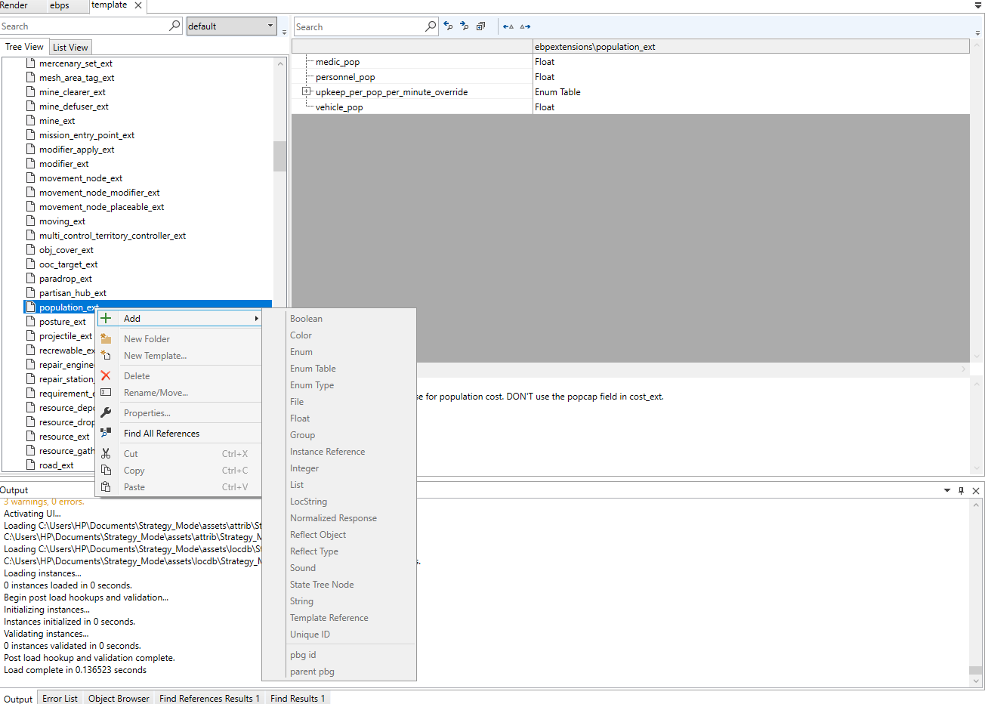Image resolution: width=985 pixels, height=704 pixels.
Task: Select Enum Table in the Add submenu
Action: pos(313,369)
